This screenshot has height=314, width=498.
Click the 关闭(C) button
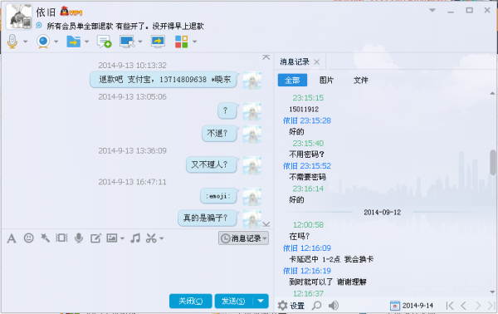click(x=191, y=301)
